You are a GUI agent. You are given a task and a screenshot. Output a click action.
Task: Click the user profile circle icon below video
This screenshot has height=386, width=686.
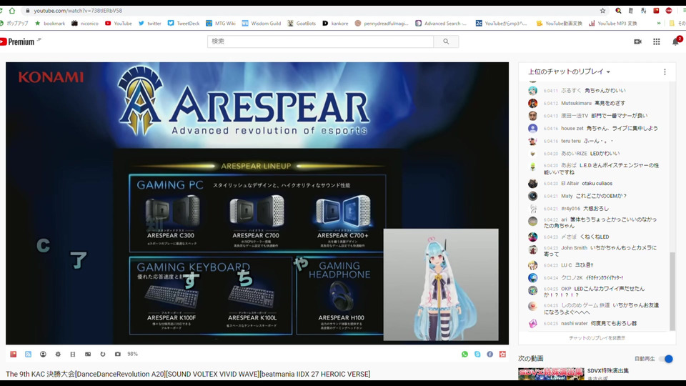tap(43, 354)
